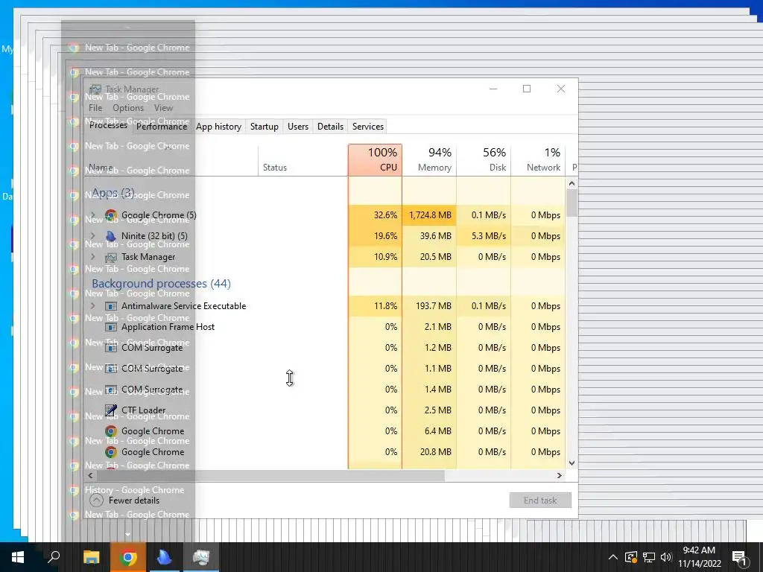Open the Options menu in Task Manager
Viewport: 763px width, 572px height.
click(x=128, y=108)
